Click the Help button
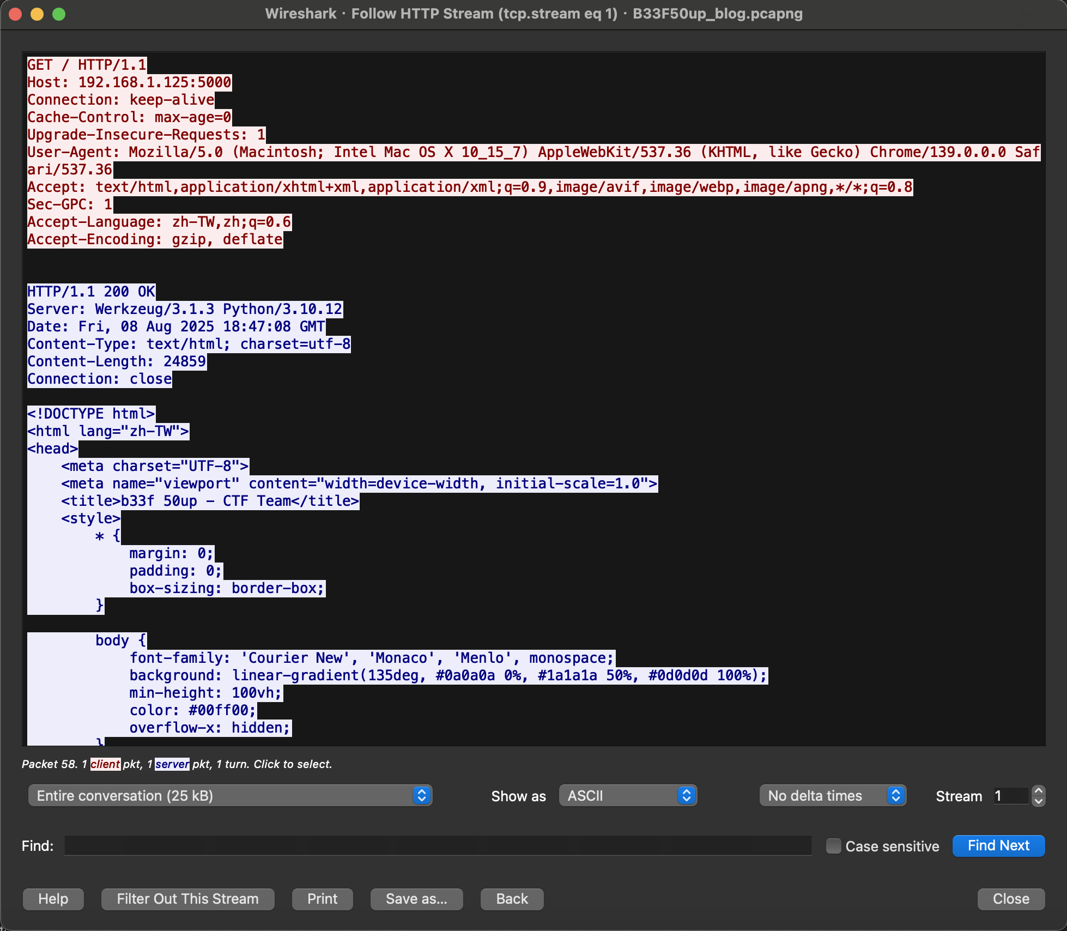The image size is (1067, 931). coord(53,899)
